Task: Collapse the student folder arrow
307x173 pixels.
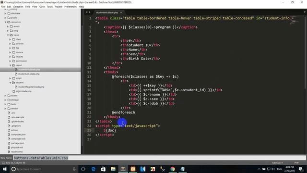Action: pos(10,83)
